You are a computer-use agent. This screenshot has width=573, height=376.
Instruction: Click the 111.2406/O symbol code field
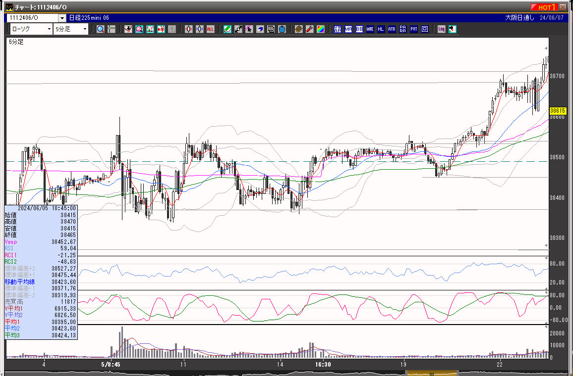(33, 18)
